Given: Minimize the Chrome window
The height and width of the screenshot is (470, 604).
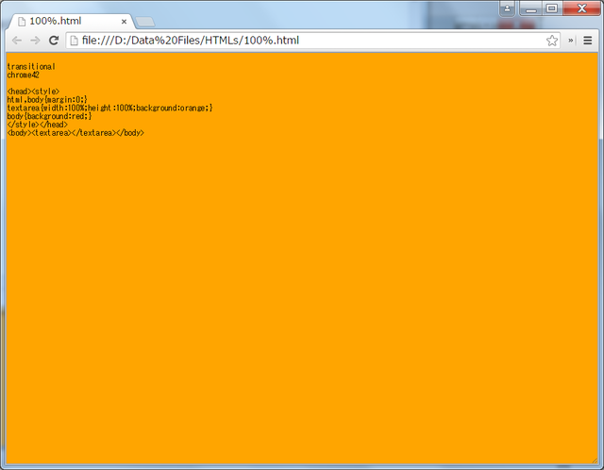Looking at the screenshot, I should (531, 8).
